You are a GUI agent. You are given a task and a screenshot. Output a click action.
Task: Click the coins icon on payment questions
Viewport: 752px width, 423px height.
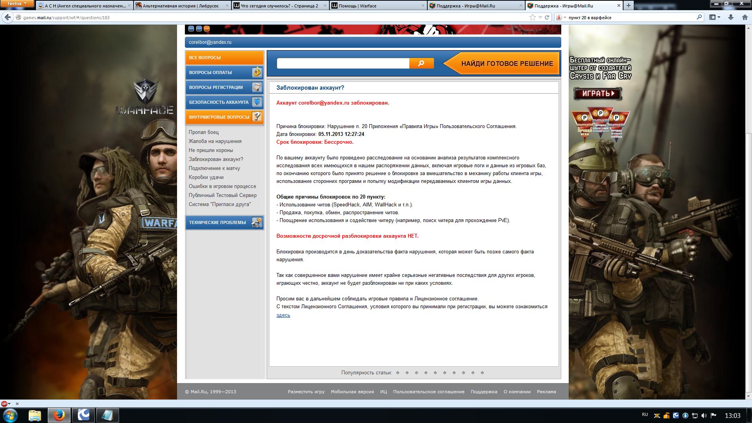click(x=257, y=72)
